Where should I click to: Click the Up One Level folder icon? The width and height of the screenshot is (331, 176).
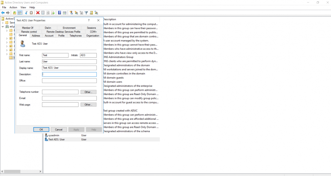[x=15, y=13]
